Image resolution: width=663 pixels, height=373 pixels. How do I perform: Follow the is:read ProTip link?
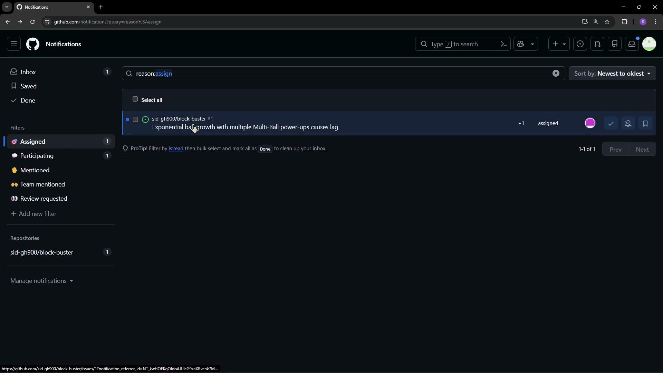point(176,149)
